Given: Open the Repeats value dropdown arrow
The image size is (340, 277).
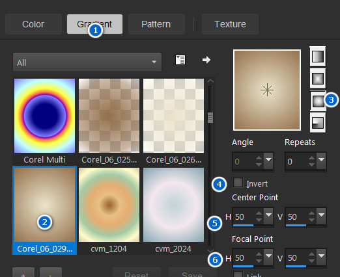Looking at the screenshot, I should point(321,161).
